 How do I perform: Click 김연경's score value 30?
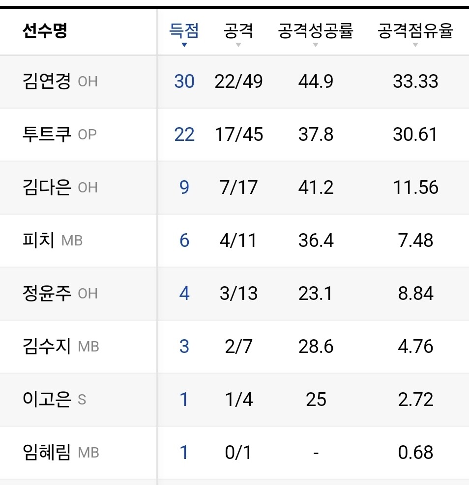pyautogui.click(x=184, y=81)
